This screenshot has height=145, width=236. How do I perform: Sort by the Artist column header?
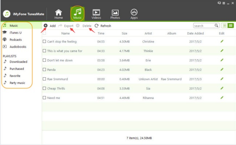pos(148,33)
